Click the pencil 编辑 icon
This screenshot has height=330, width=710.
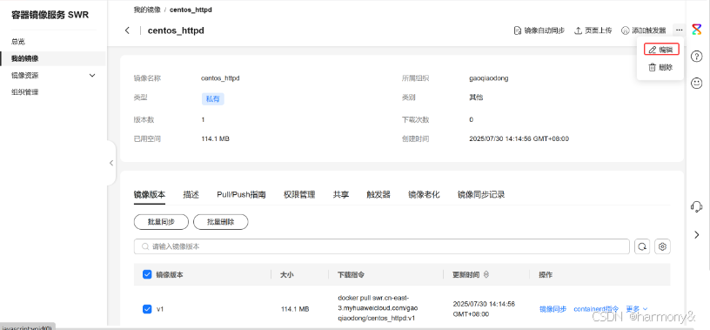[x=652, y=50]
